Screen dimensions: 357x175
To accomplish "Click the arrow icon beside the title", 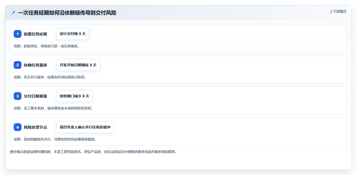I will tap(13, 13).
